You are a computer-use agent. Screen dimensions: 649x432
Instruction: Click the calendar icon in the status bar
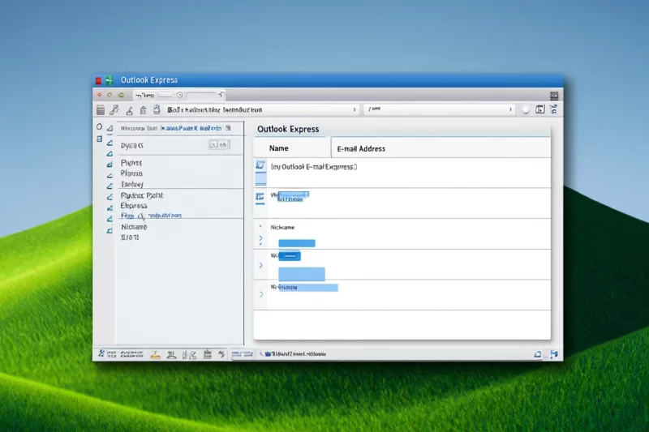coord(208,354)
